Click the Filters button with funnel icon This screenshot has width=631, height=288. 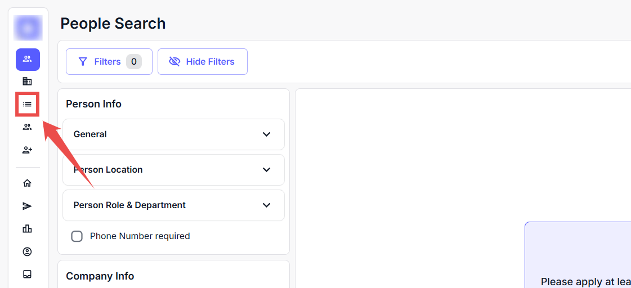(100, 61)
